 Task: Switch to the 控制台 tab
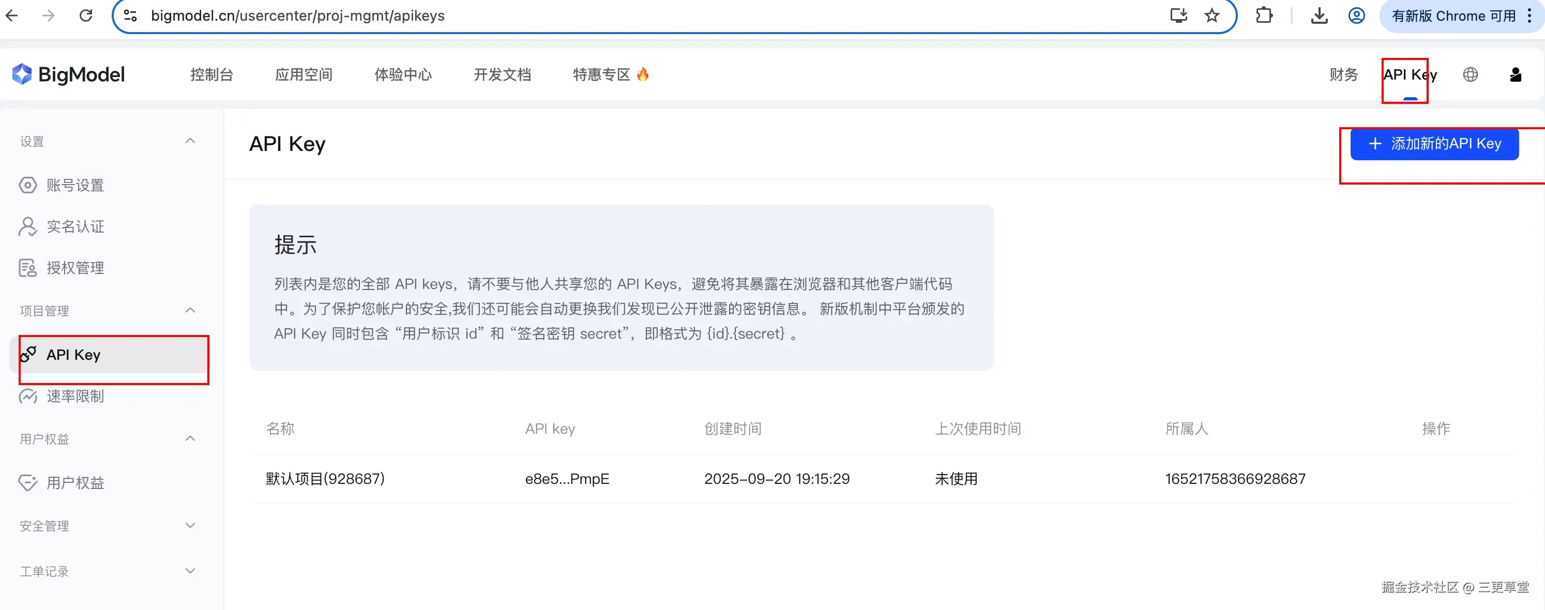(x=211, y=74)
